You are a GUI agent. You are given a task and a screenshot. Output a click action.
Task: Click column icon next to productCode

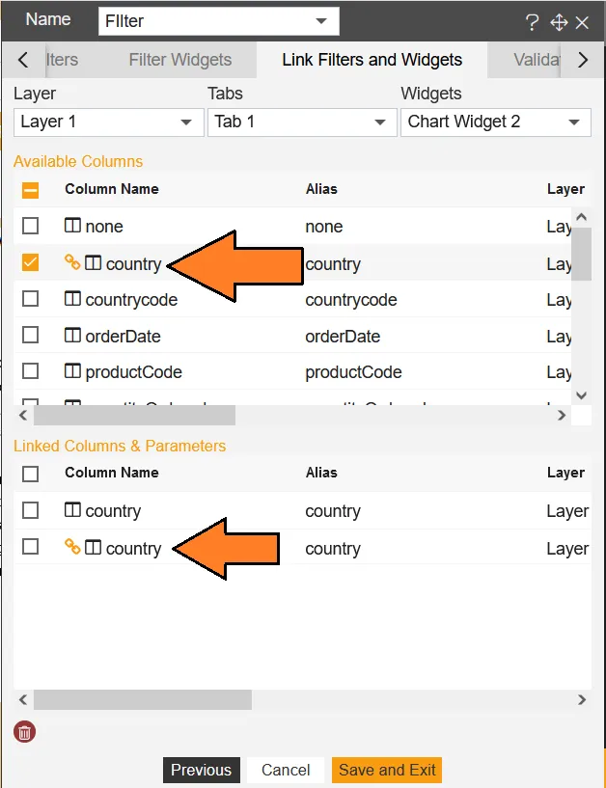pyautogui.click(x=72, y=371)
